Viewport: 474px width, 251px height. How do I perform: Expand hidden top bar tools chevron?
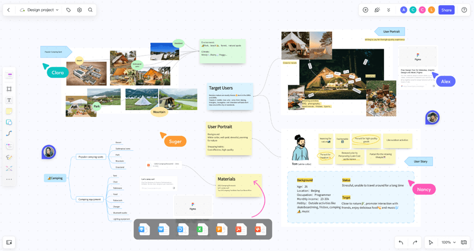(388, 10)
